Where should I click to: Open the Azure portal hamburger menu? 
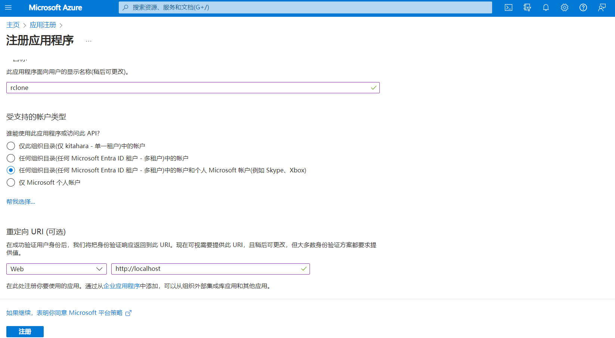click(x=8, y=7)
